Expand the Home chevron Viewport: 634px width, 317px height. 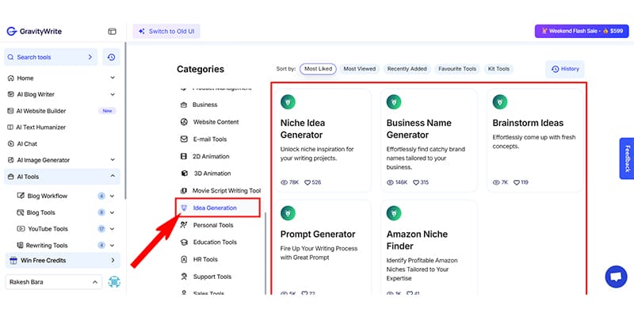(113, 78)
